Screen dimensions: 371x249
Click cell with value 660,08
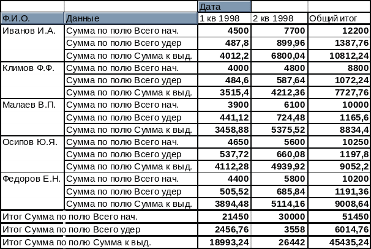pyautogui.click(x=279, y=154)
